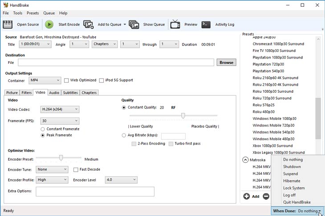Open the Presets menu

[x=33, y=13]
